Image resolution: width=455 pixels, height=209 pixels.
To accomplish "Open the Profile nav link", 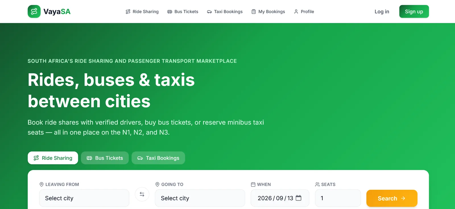I will tap(304, 12).
